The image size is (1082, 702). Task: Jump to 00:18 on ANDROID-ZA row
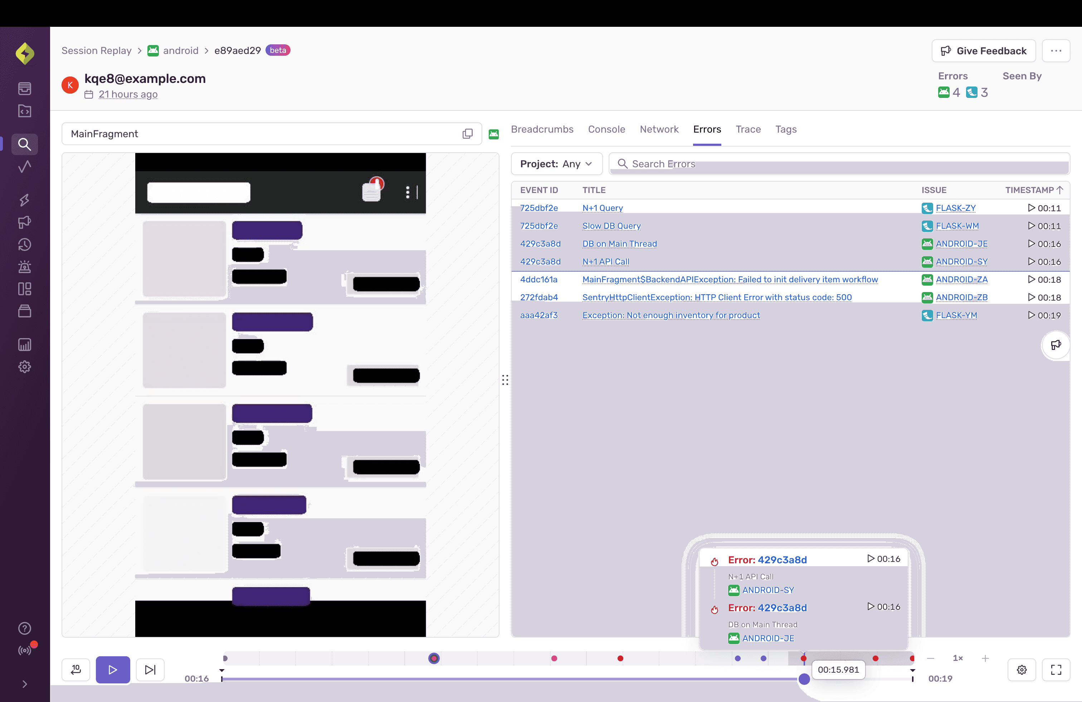[1044, 279]
